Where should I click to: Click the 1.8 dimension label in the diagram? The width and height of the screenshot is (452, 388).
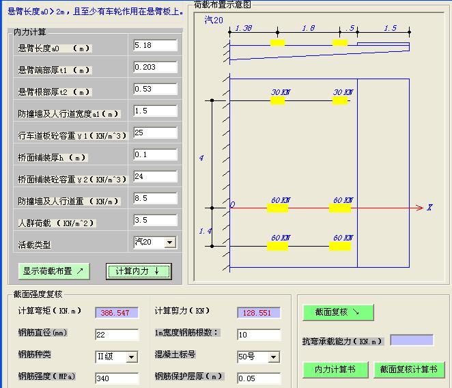click(309, 28)
